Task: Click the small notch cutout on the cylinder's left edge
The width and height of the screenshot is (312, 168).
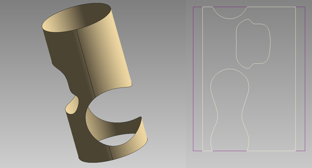Action: coord(72,104)
